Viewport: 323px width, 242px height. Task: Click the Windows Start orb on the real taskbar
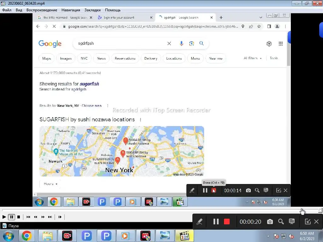click(x=9, y=236)
